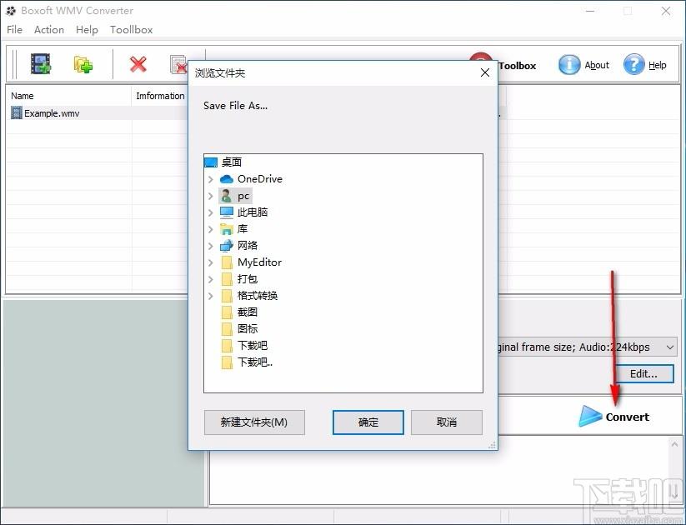Click the Convert play icon
Viewport: 686px width, 525px height.
(590, 416)
